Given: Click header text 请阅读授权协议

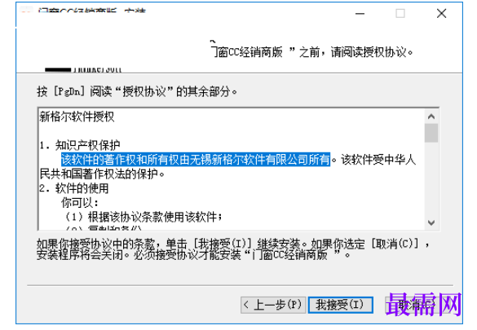Looking at the screenshot, I should pyautogui.click(x=372, y=52).
